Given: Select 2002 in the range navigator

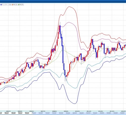Looking at the screenshot, I should click(48, 113).
